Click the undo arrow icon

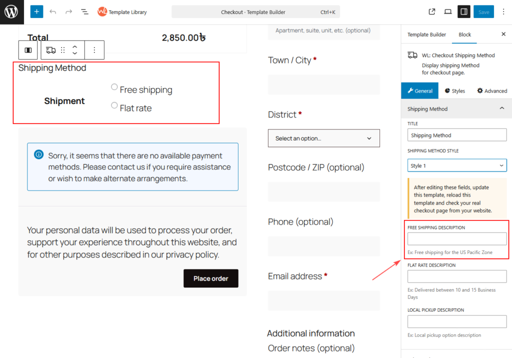53,11
